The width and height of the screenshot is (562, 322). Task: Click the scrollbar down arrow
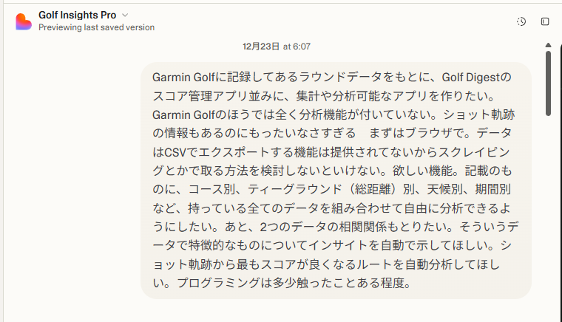click(x=548, y=316)
